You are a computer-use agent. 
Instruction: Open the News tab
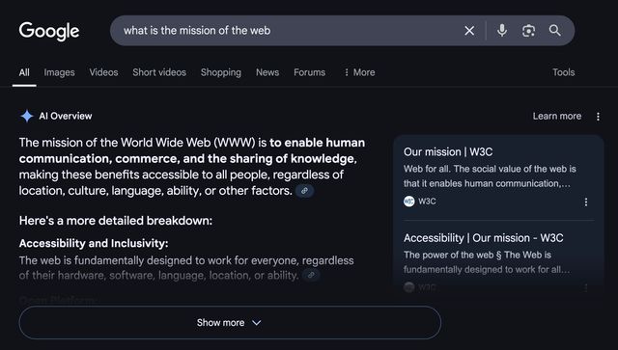267,72
